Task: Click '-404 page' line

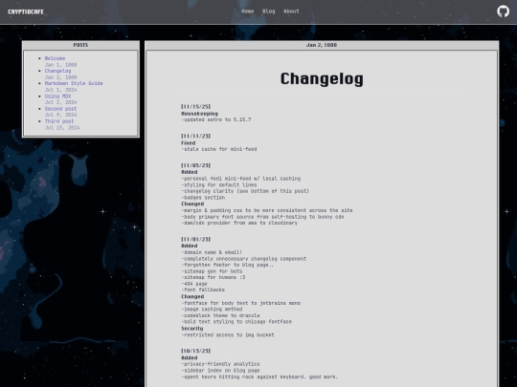Action: point(194,284)
